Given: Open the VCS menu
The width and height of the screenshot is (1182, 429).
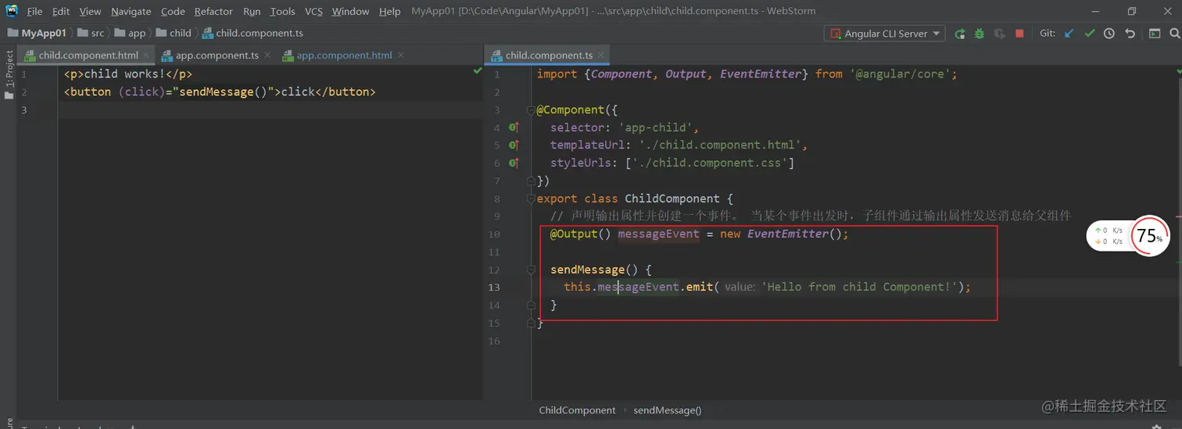Looking at the screenshot, I should pyautogui.click(x=313, y=11).
